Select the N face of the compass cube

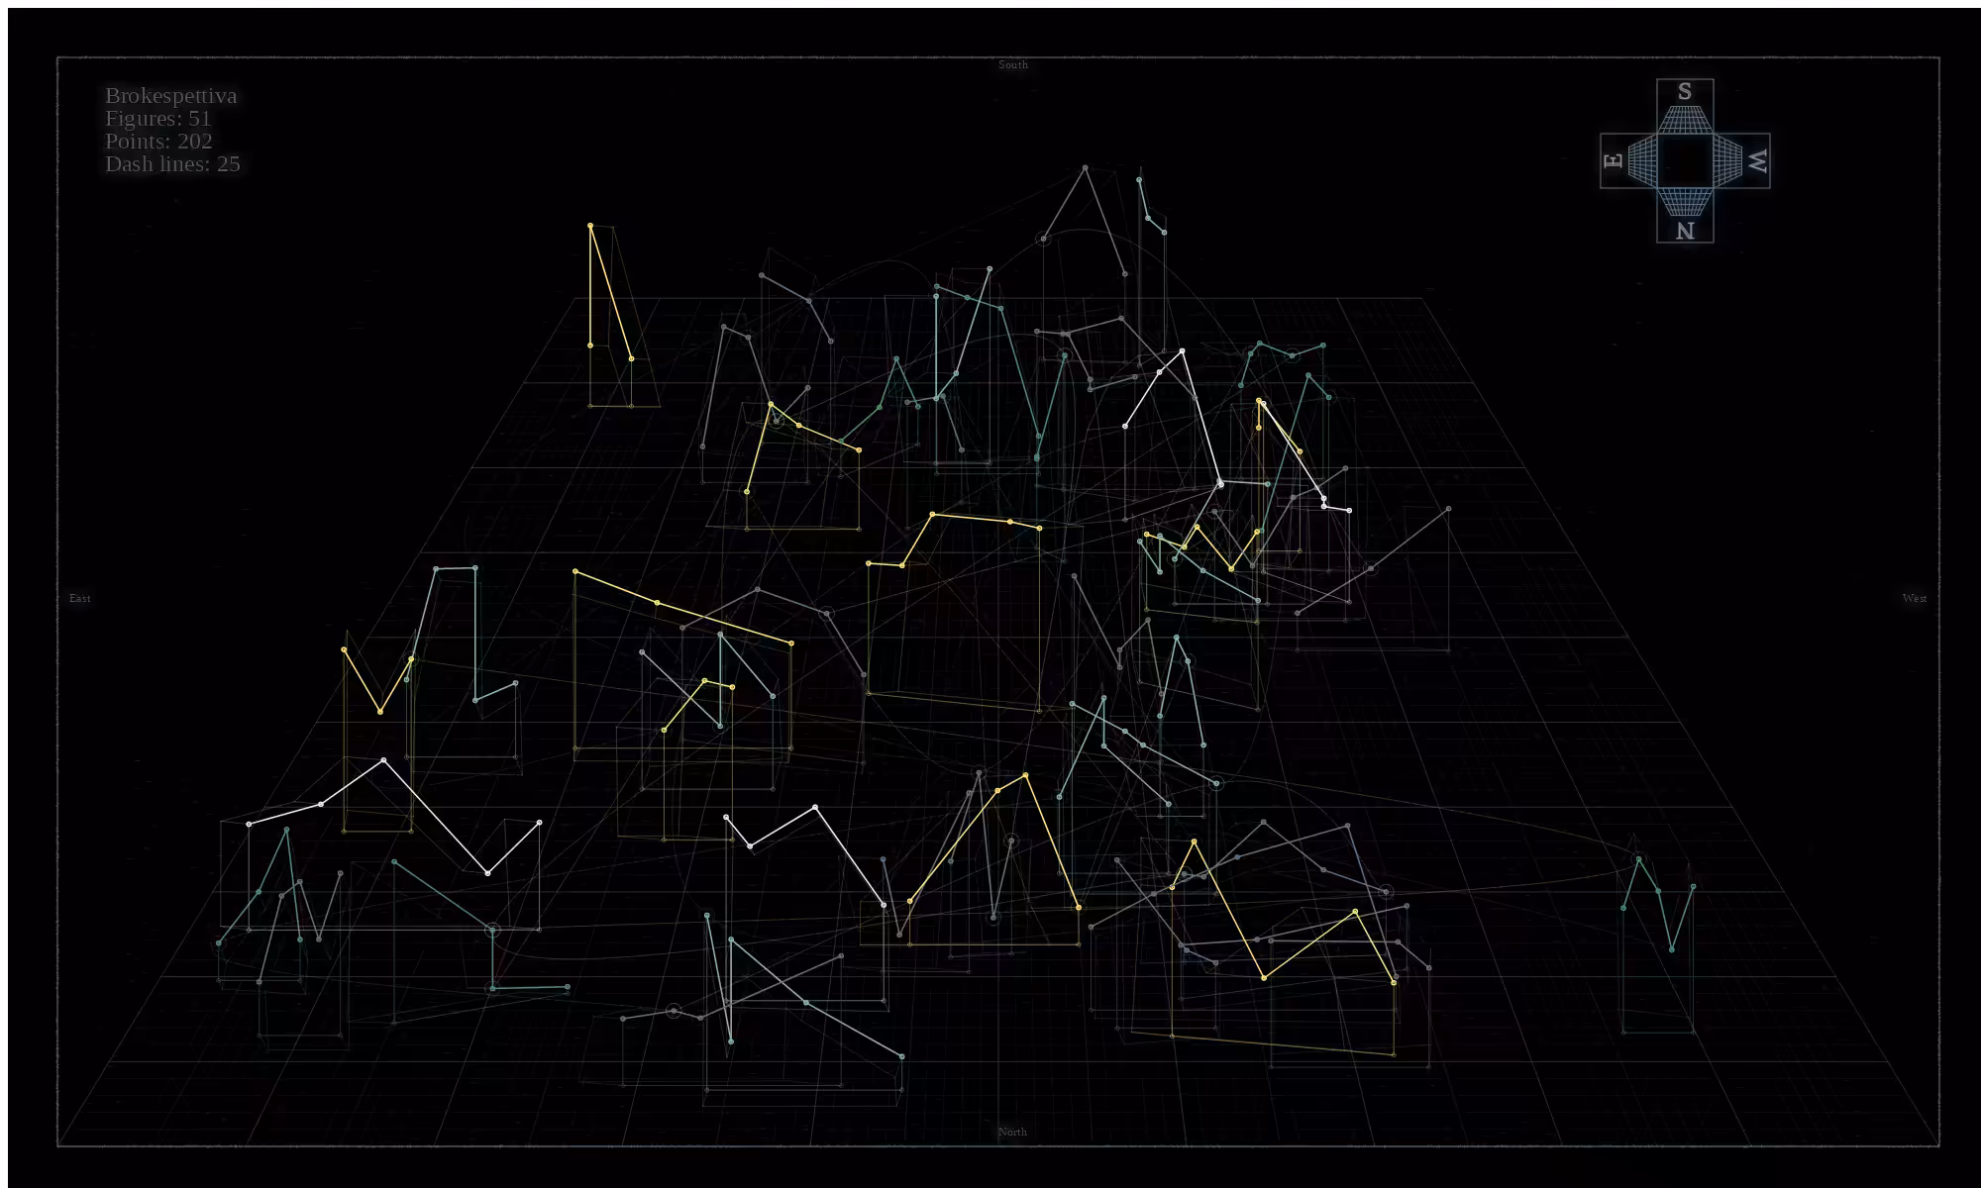coord(1685,215)
